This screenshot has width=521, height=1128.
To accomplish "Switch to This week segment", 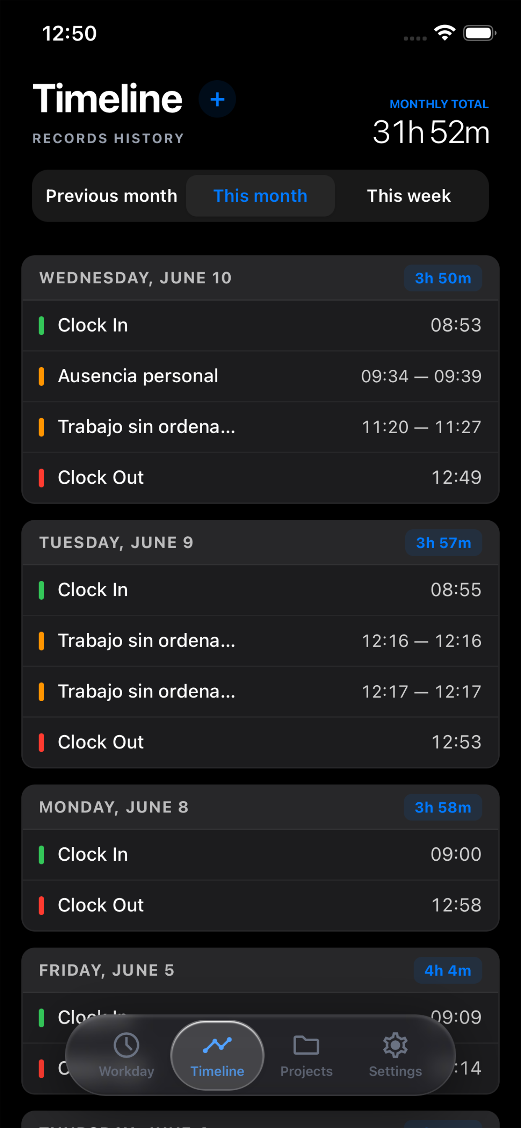I will tap(409, 196).
